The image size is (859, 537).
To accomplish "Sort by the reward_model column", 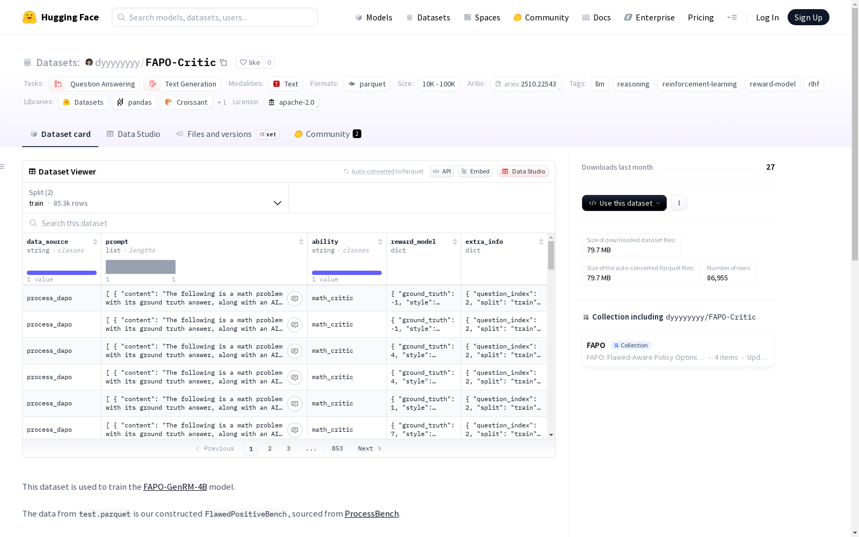I will [455, 242].
